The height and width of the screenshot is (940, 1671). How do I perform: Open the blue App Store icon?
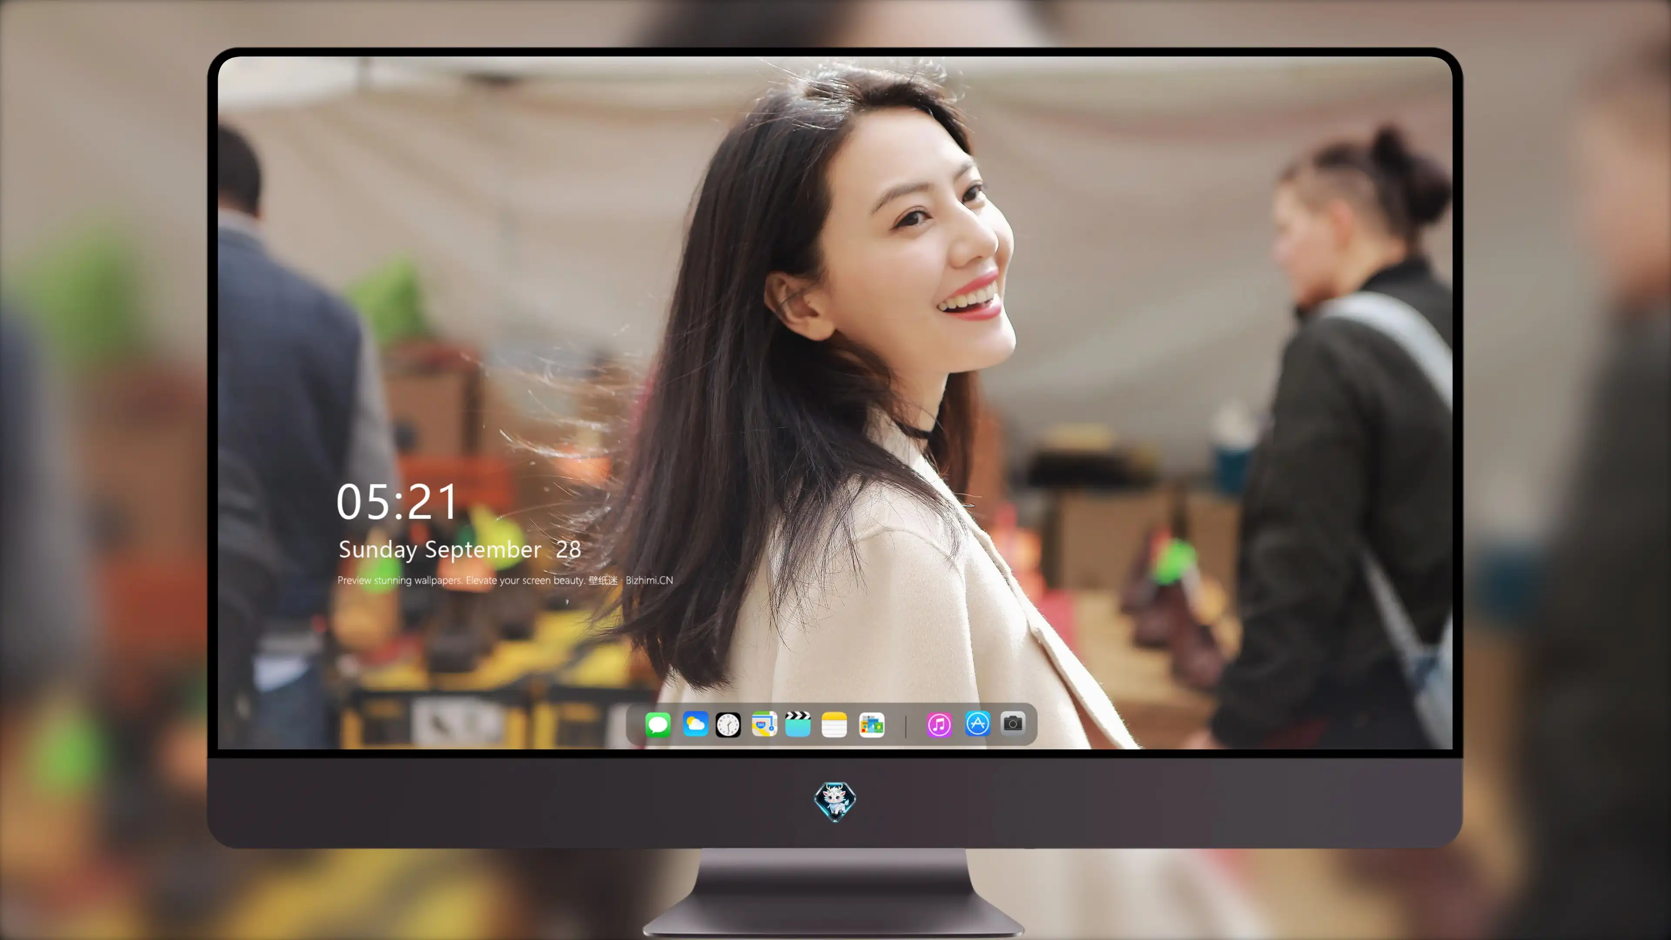tap(977, 723)
